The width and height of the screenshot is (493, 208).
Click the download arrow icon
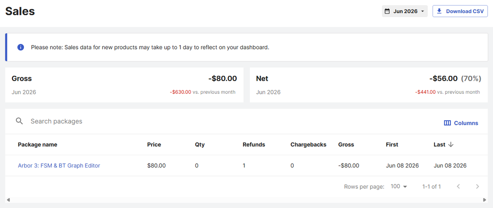(439, 11)
